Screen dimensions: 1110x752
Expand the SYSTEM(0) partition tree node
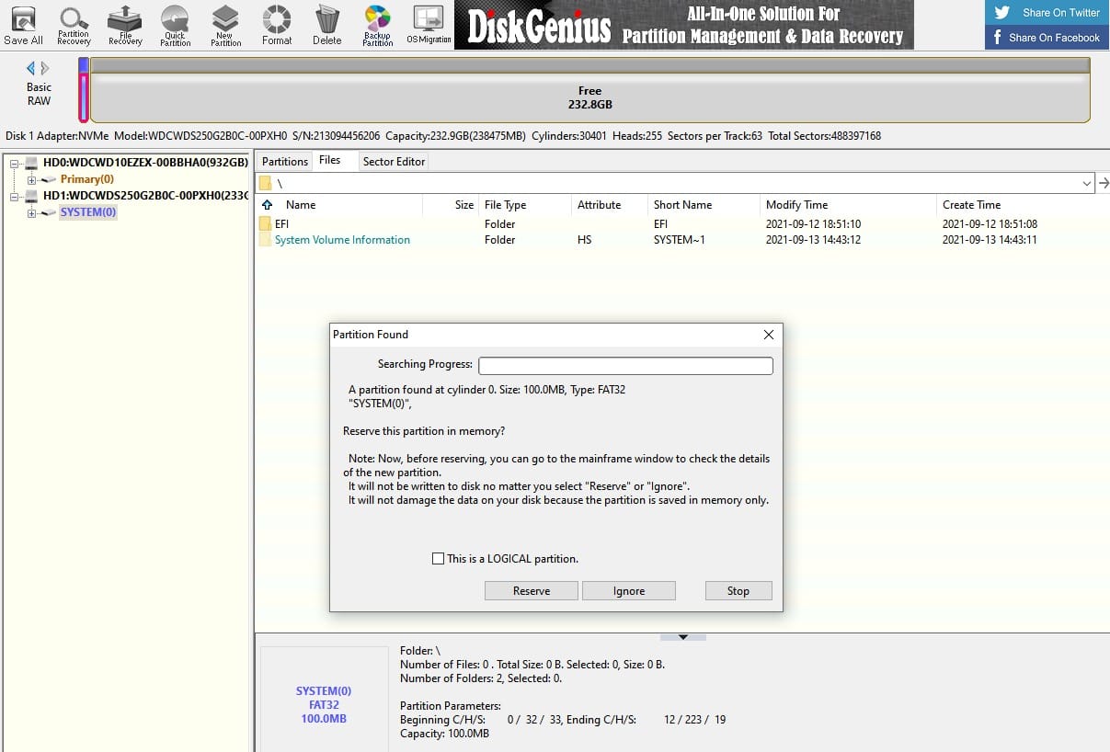point(31,213)
